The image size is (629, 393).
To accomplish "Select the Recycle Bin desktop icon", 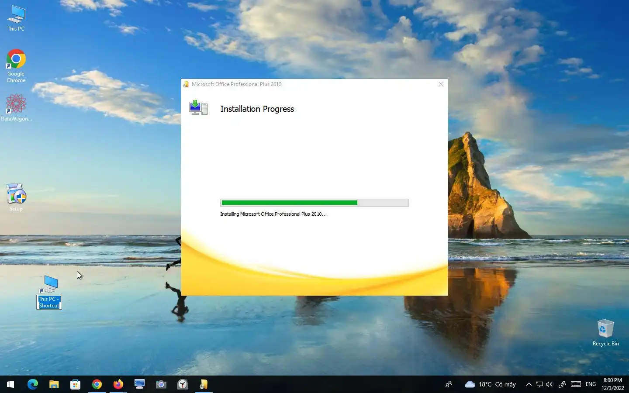I will point(605,333).
